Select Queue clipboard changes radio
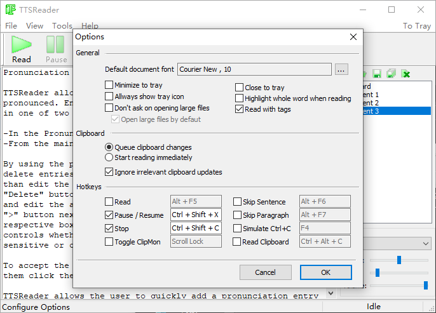The width and height of the screenshot is (436, 313). tap(109, 147)
